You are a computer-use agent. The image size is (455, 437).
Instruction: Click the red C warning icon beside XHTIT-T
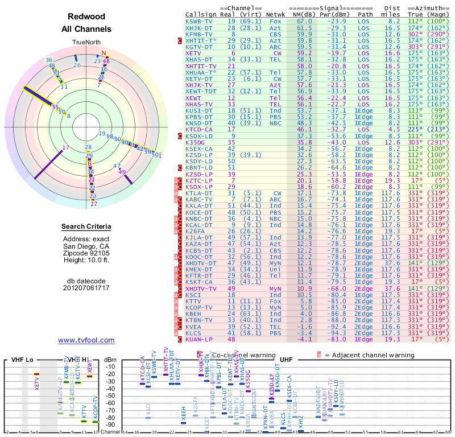180,40
